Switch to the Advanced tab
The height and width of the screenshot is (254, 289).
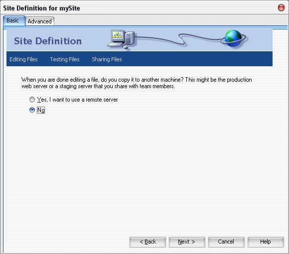click(40, 21)
